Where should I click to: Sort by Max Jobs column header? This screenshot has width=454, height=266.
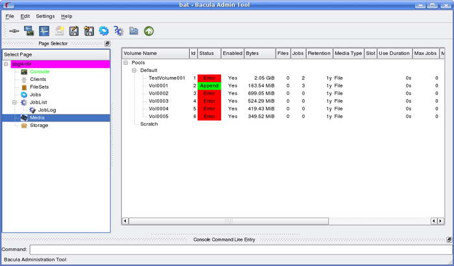pos(425,54)
